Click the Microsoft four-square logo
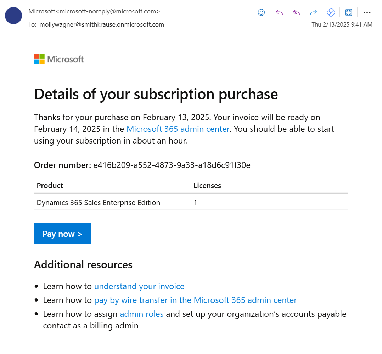382x354 pixels. click(x=39, y=59)
